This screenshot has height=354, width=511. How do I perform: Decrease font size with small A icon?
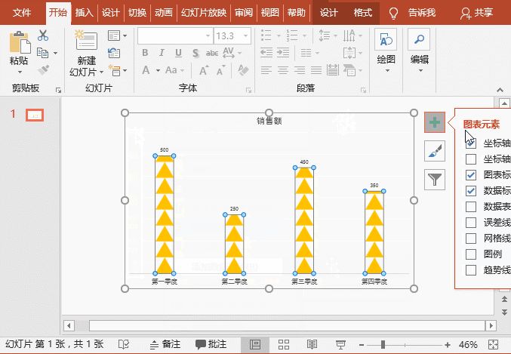tap(221, 70)
